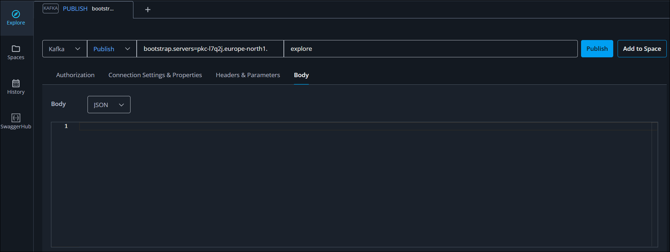670x252 pixels.
Task: Open the JSON body format dropdown
Action: (x=109, y=105)
